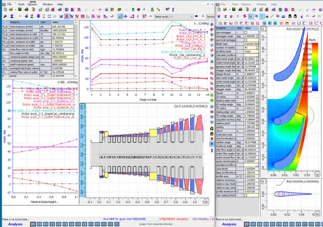Click the Section button in left toolbar
This screenshot has width=323, height=227.
pyautogui.click(x=211, y=17)
